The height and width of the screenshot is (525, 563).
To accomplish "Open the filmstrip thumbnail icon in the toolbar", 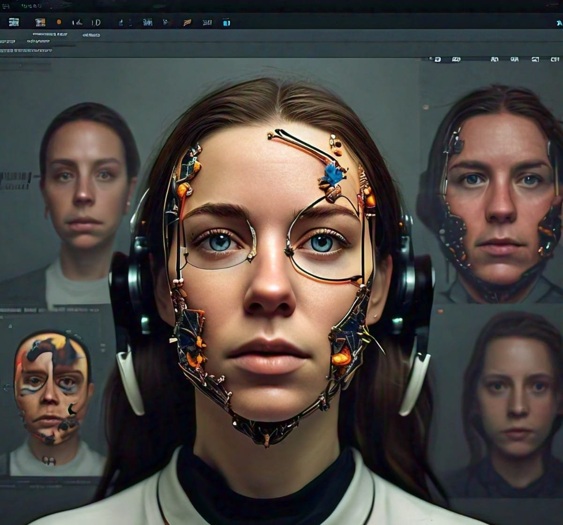I will 40,22.
